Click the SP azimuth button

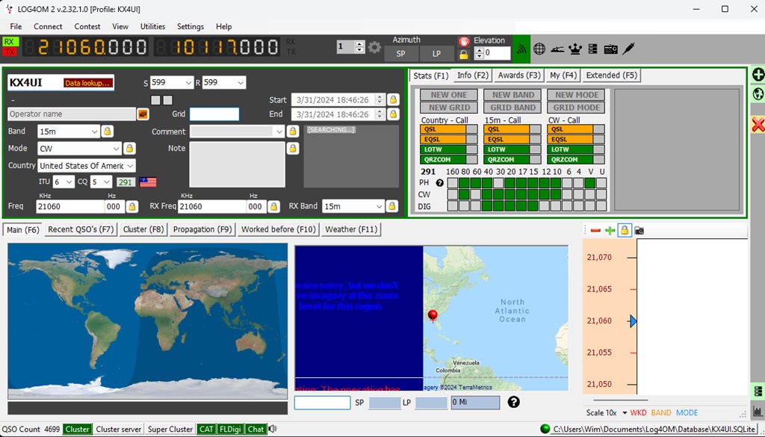coord(400,54)
